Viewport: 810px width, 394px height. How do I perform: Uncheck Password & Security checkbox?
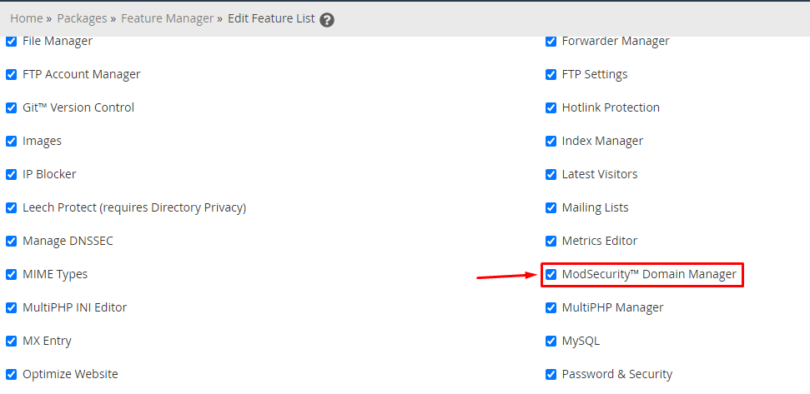[551, 374]
